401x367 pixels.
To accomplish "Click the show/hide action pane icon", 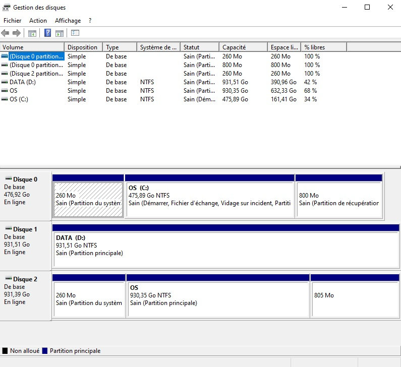I will click(60, 33).
